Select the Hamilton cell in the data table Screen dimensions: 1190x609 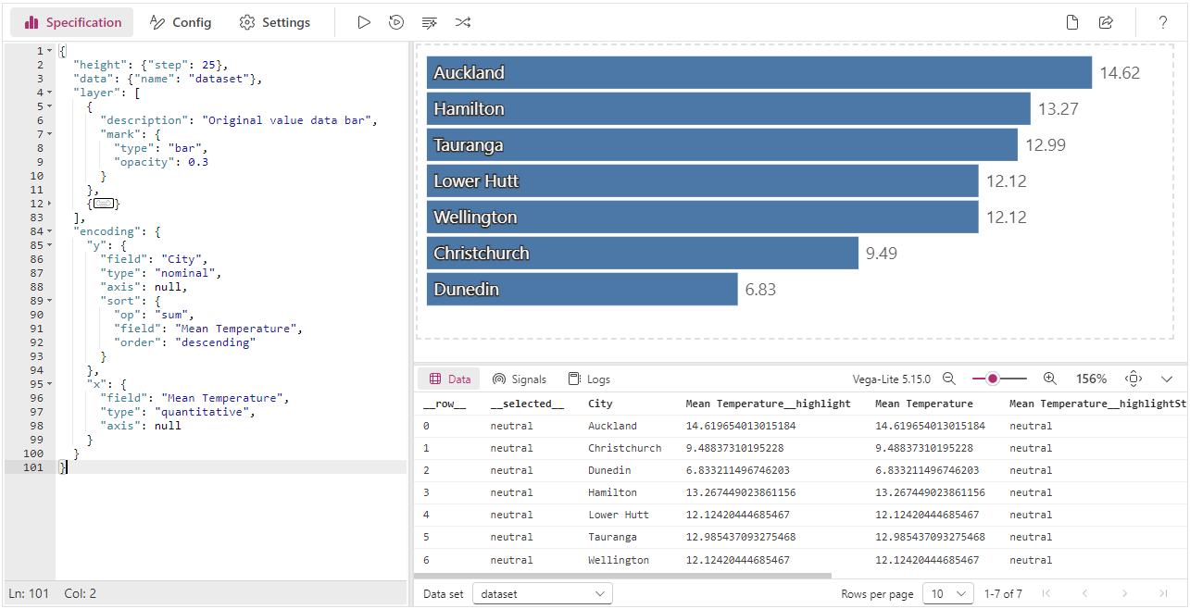tap(612, 492)
